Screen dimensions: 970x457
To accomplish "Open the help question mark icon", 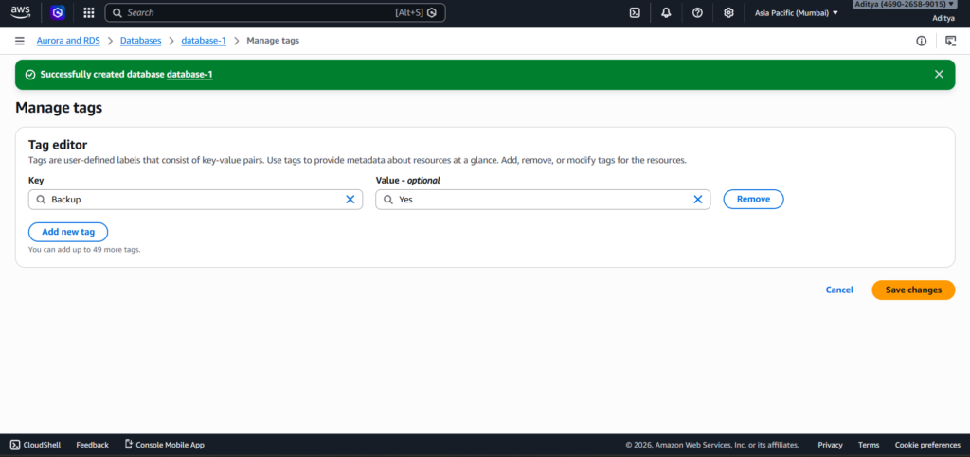I will point(697,13).
